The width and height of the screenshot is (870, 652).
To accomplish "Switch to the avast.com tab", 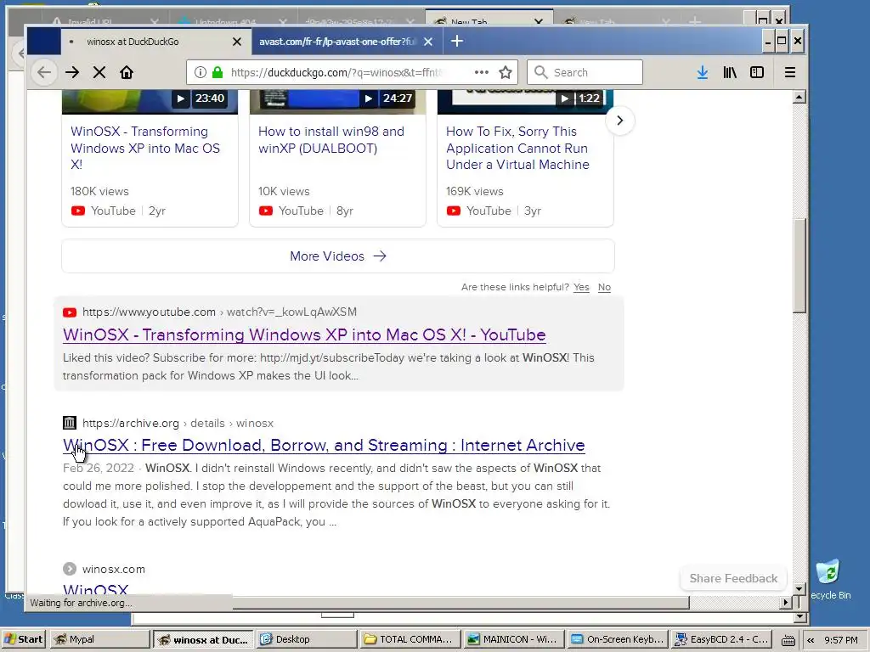I will pyautogui.click(x=337, y=42).
